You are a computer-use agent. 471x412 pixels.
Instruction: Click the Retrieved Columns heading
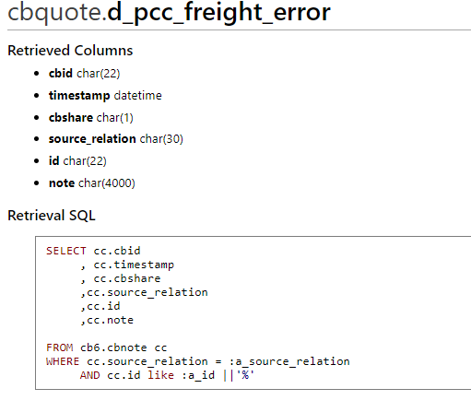coord(70,51)
